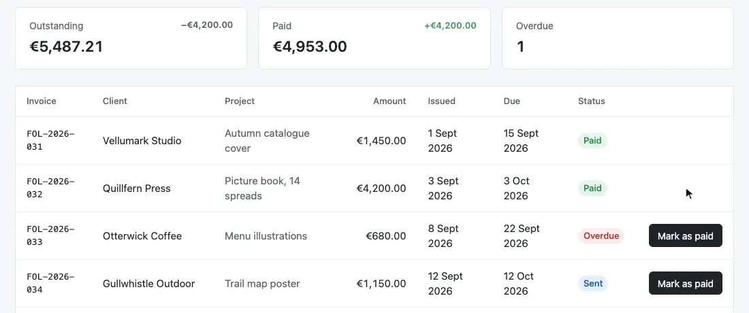
Task: Select the 1 Sept 2026 issued date
Action: (443, 141)
